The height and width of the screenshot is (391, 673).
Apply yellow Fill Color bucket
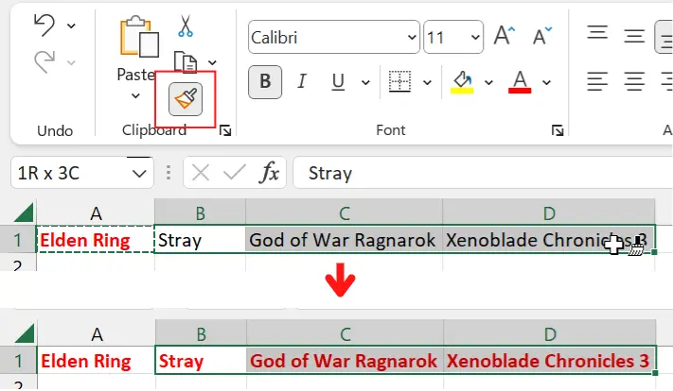(x=462, y=82)
